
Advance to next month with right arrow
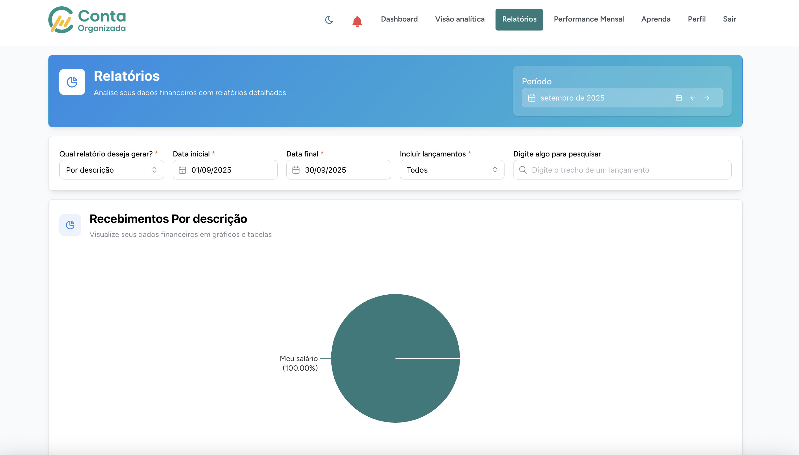(706, 98)
